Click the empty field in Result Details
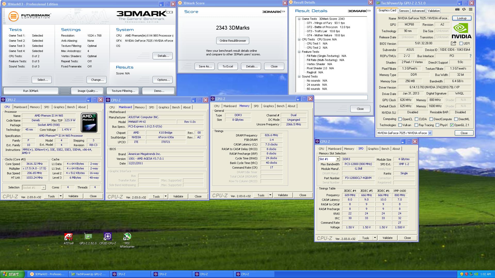This screenshot has width=495, height=278. coord(340,98)
